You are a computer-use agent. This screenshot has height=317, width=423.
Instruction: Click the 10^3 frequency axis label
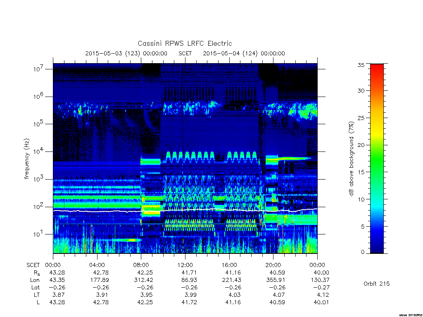39,179
